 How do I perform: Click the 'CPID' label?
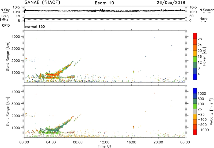click(6, 25)
